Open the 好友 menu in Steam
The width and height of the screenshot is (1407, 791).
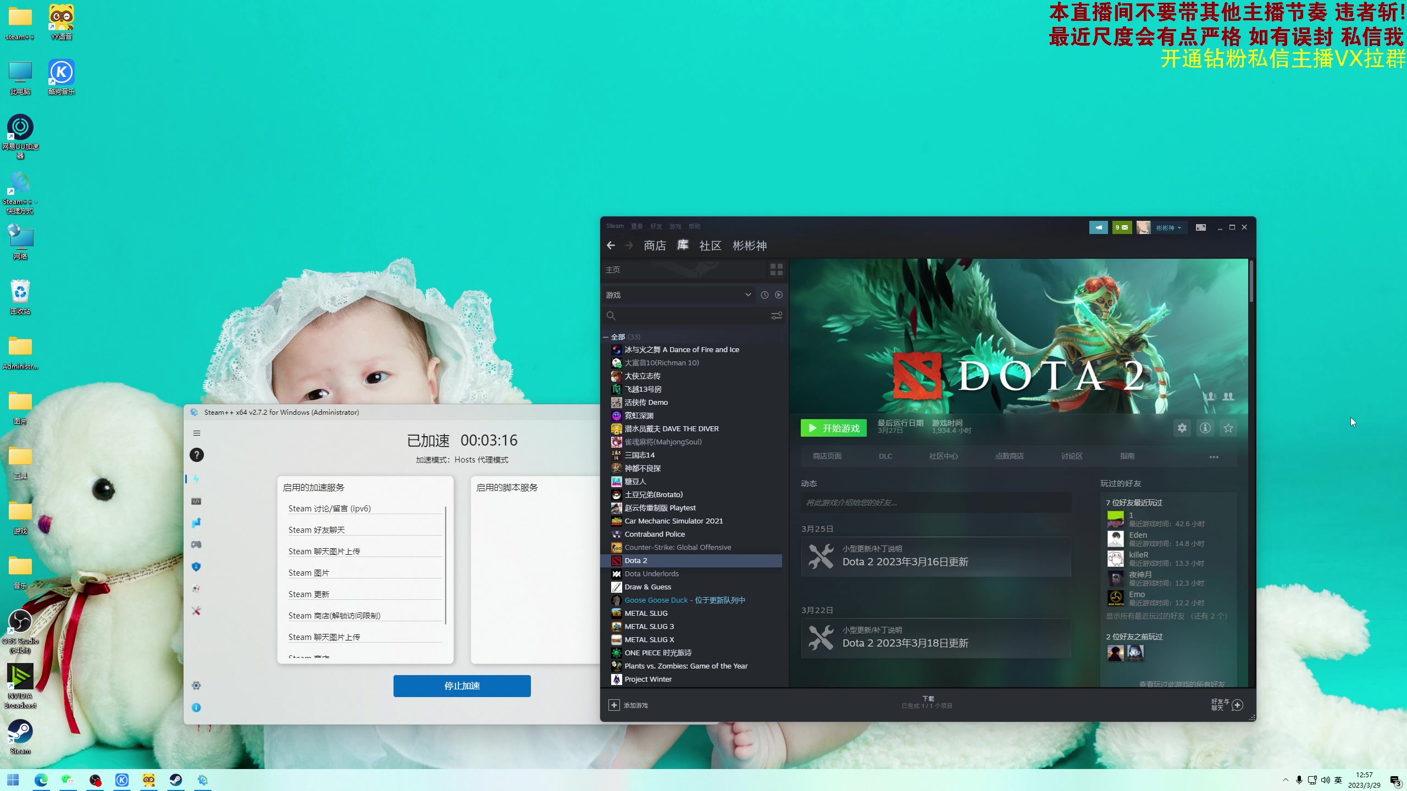click(x=656, y=226)
